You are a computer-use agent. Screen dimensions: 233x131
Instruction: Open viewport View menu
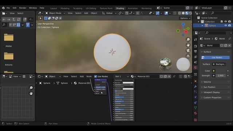click(x=70, y=13)
